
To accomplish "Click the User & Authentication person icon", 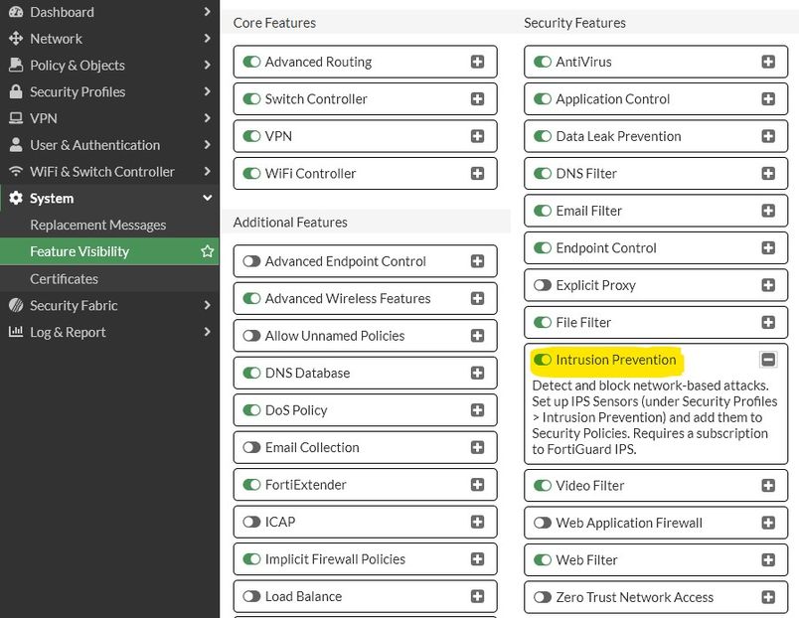I will (x=15, y=145).
